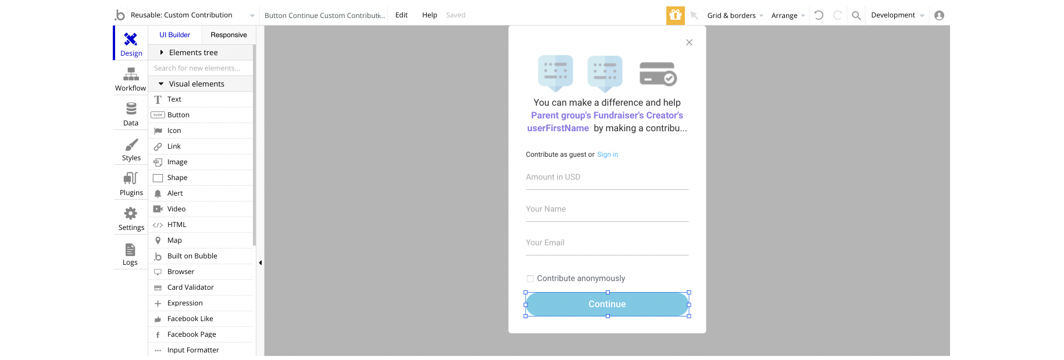Open the Help menu

(x=429, y=15)
